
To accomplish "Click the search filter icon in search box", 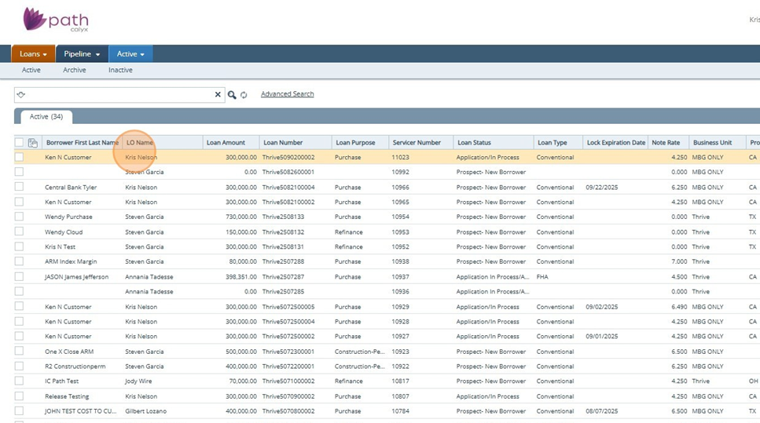I will [21, 95].
